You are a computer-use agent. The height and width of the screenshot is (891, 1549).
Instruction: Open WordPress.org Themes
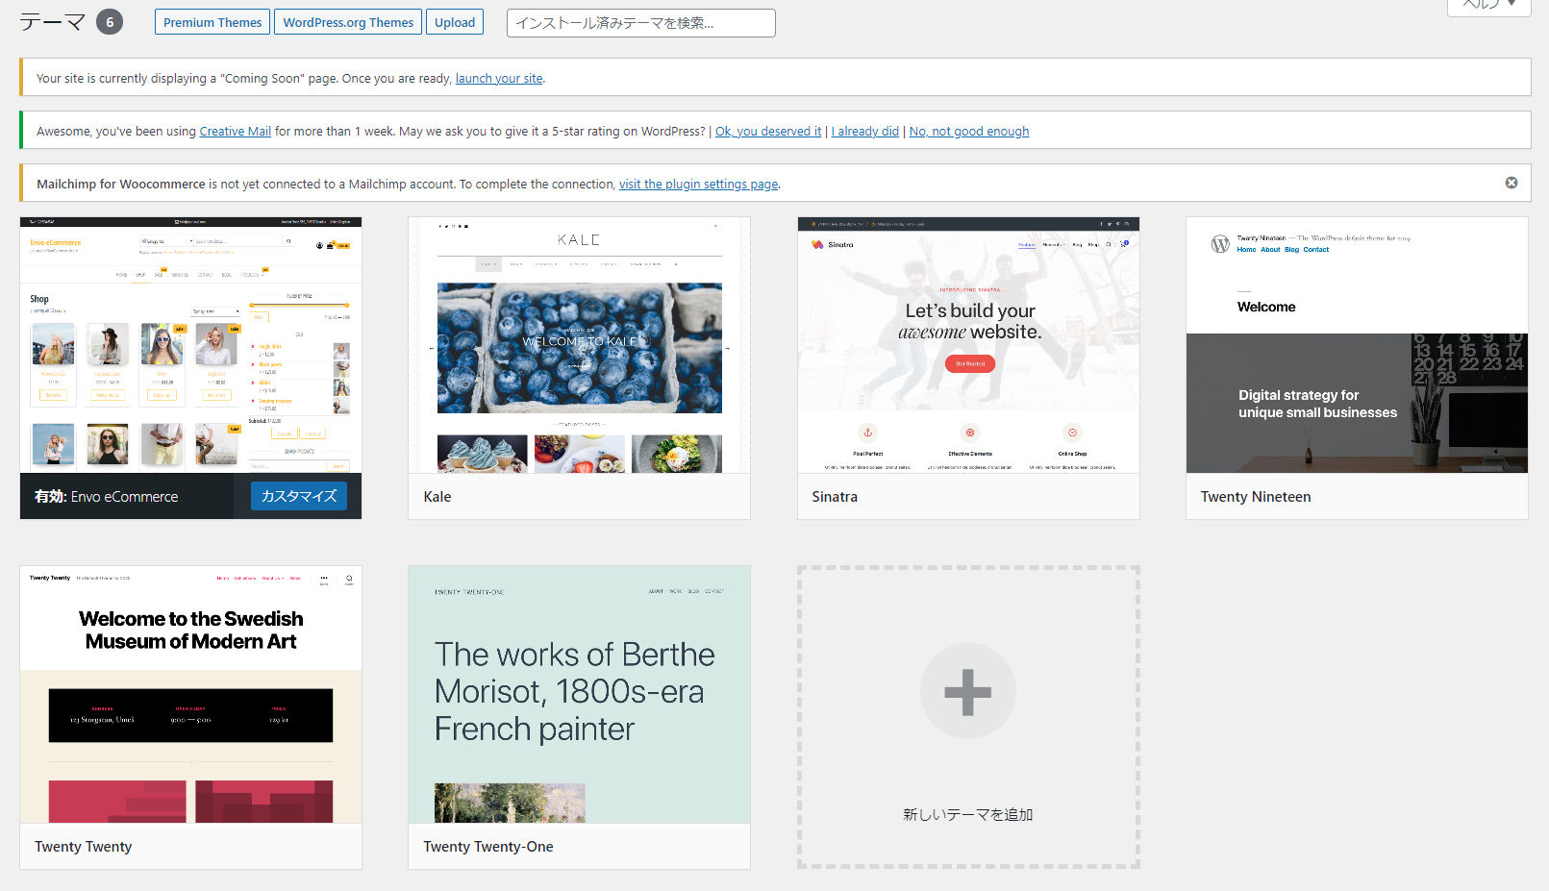348,22
